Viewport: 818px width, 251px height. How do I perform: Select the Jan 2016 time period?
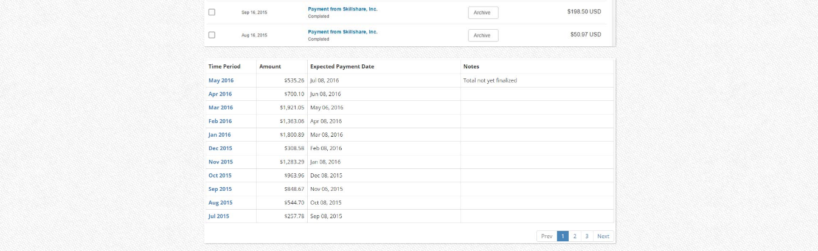point(220,135)
